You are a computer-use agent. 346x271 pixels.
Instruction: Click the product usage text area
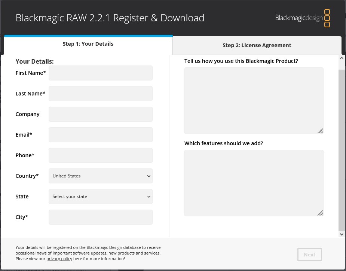pyautogui.click(x=254, y=100)
